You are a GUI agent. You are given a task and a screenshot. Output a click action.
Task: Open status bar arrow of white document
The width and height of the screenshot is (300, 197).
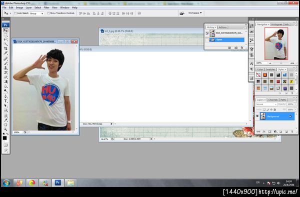(x=111, y=124)
